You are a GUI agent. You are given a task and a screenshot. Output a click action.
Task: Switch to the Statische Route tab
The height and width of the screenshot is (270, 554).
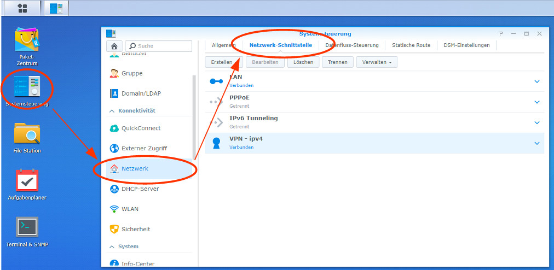click(411, 45)
